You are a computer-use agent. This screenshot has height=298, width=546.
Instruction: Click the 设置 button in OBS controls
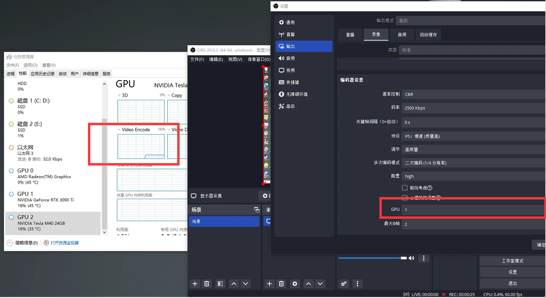tap(513, 272)
